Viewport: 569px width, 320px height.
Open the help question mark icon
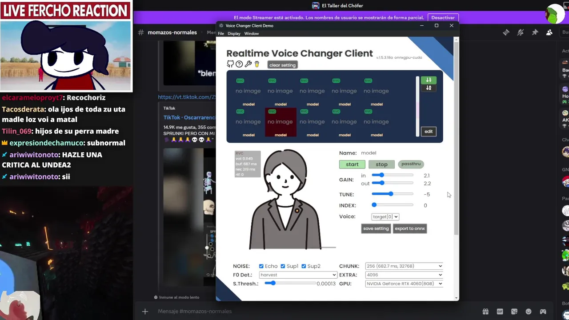(x=239, y=64)
